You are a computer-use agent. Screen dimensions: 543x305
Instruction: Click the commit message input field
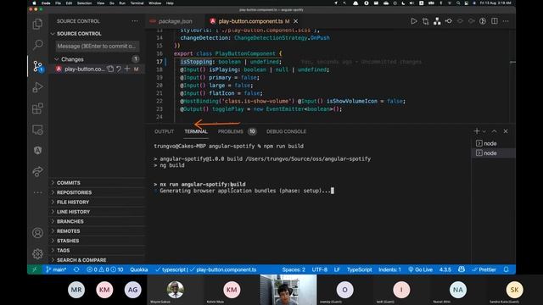pos(97,46)
